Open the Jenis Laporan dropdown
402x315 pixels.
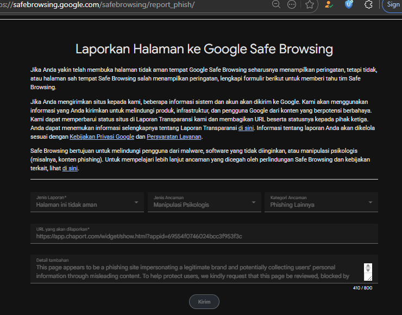[x=87, y=202]
